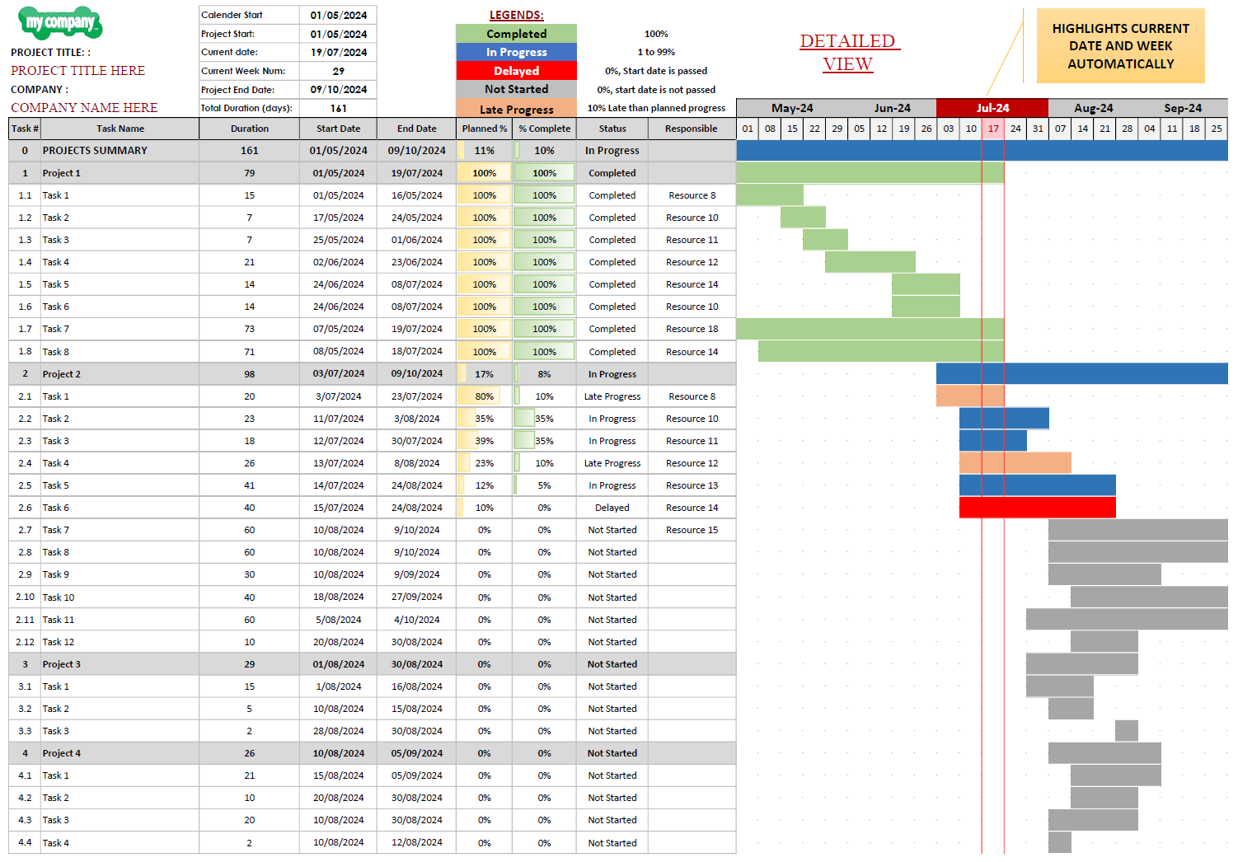Image resolution: width=1238 pixels, height=862 pixels.
Task: Click the Delayed status of task 2.6
Action: pyautogui.click(x=612, y=508)
